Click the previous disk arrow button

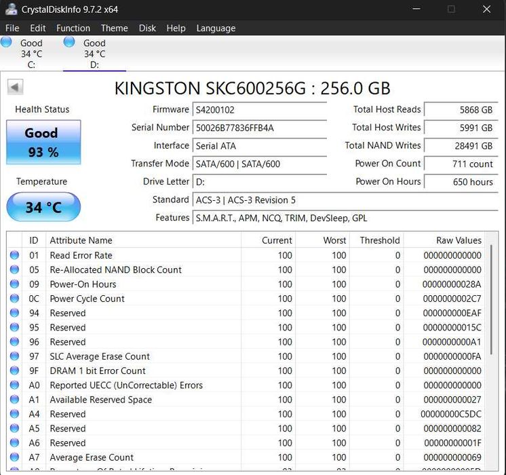point(15,87)
